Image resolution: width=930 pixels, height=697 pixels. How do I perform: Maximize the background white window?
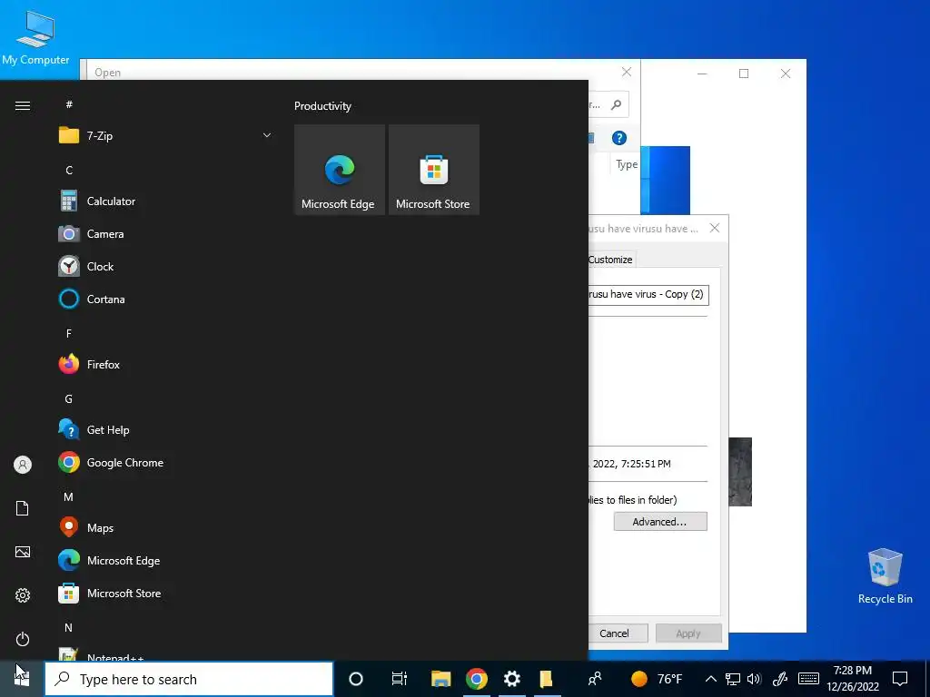pos(744,74)
